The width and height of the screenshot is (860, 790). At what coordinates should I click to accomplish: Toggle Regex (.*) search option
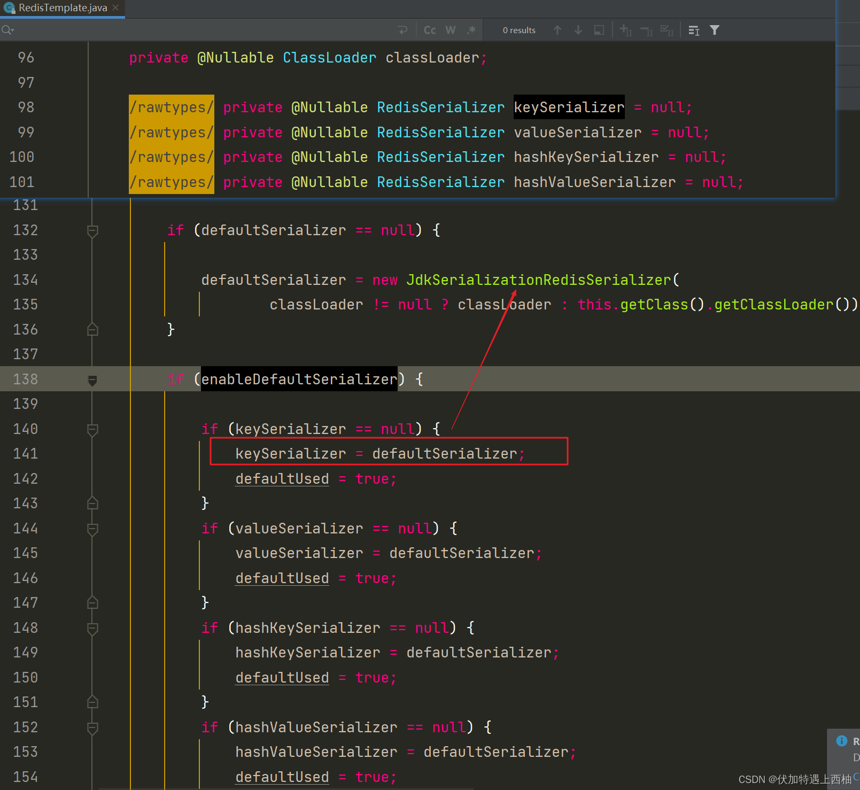pos(471,30)
